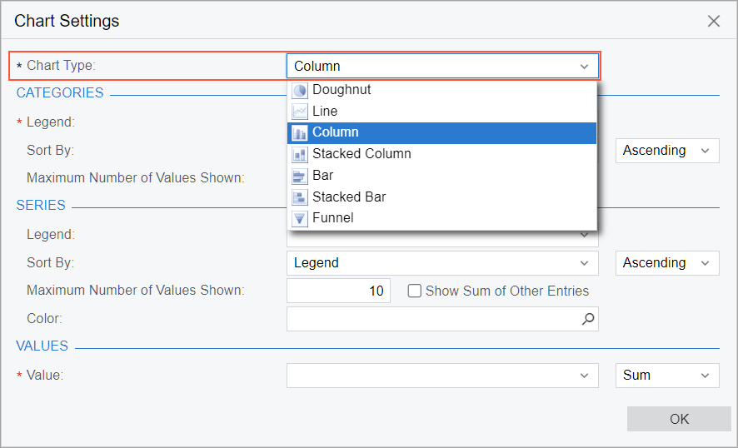Open the Series Ascending sort order dropdown
738x448 pixels.
point(667,263)
